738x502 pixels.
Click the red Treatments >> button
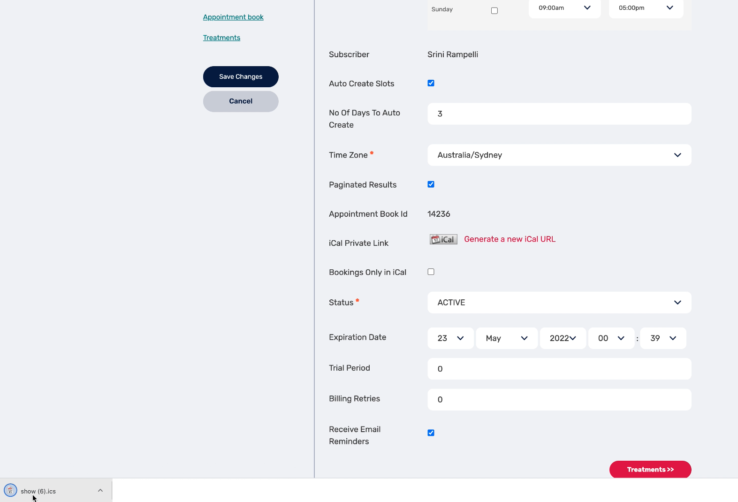pyautogui.click(x=650, y=469)
